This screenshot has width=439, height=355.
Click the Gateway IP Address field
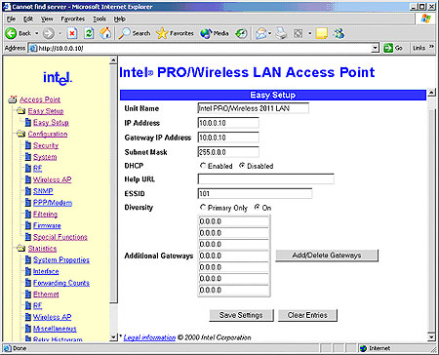[x=228, y=138]
